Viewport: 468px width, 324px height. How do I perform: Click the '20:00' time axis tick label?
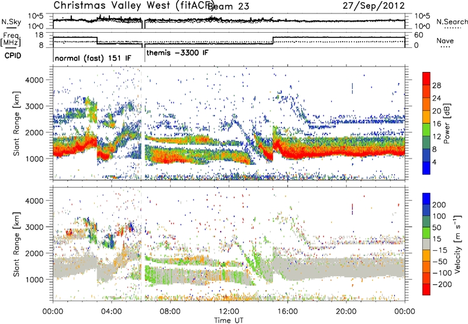coord(346,312)
